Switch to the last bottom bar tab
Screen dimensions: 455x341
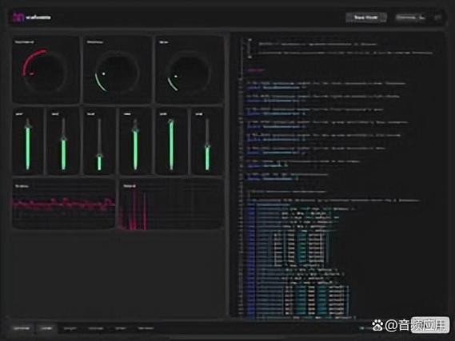click(146, 328)
